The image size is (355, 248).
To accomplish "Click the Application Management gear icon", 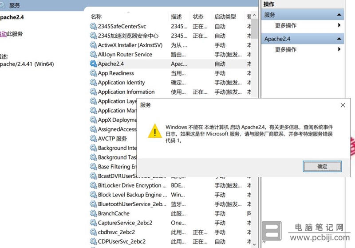I will coord(93,110).
